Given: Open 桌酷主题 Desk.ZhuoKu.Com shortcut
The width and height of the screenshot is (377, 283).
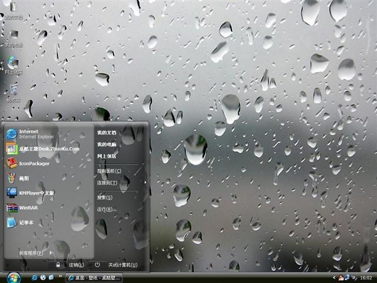Looking at the screenshot, I should [x=43, y=149].
